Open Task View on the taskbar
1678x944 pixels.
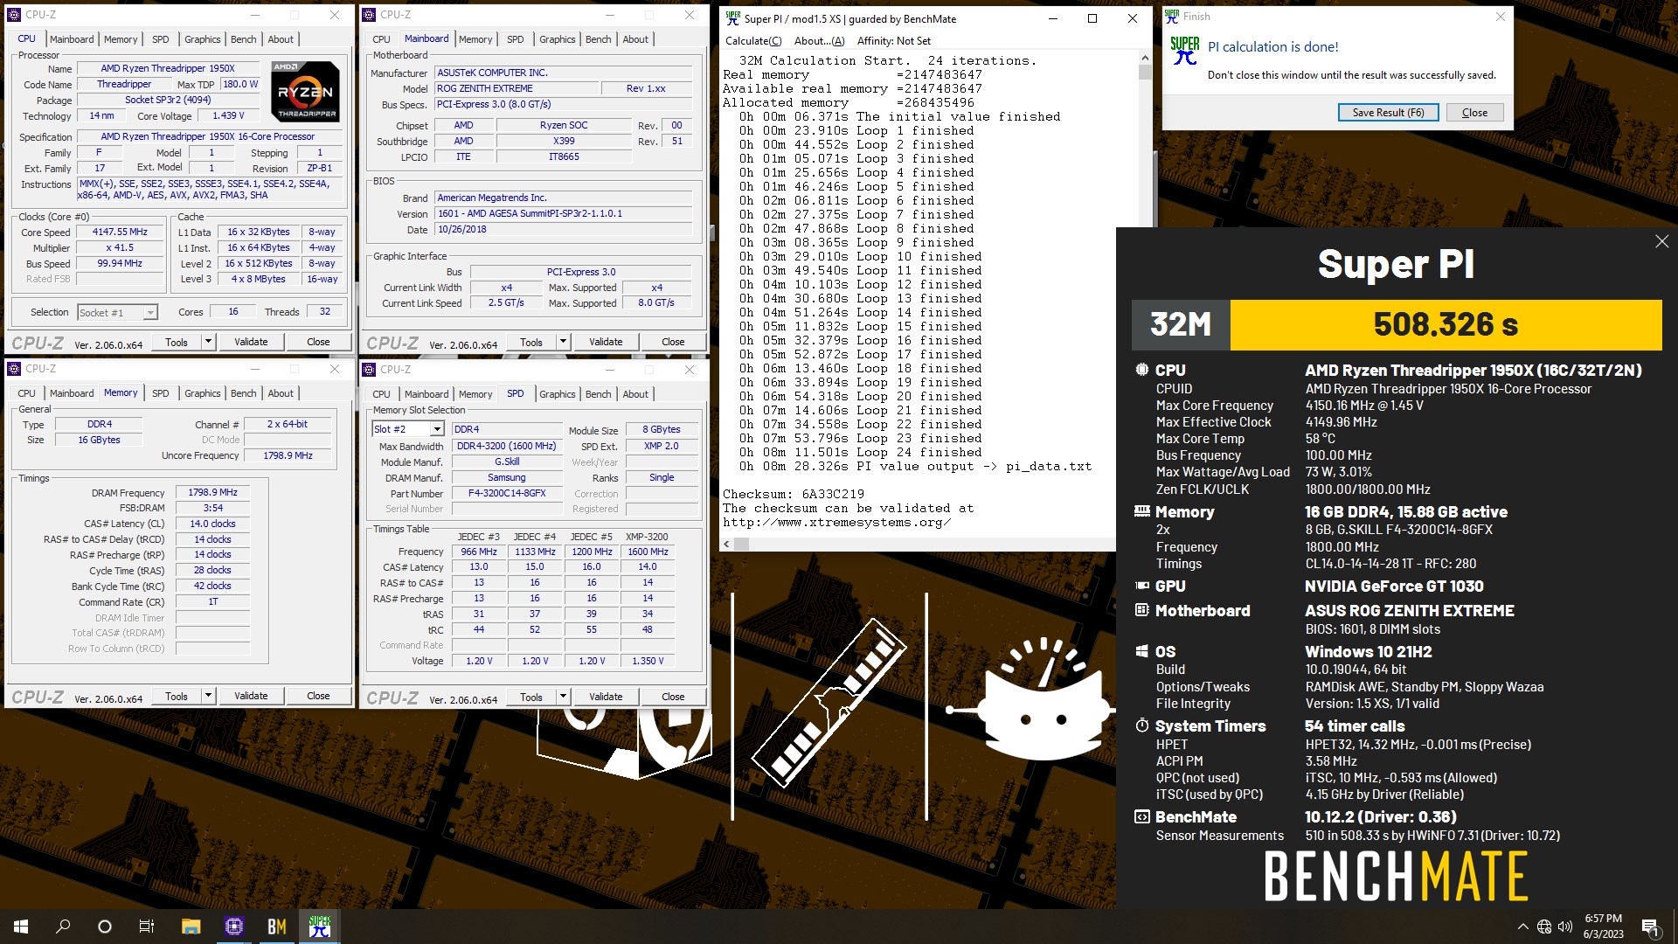click(x=147, y=927)
